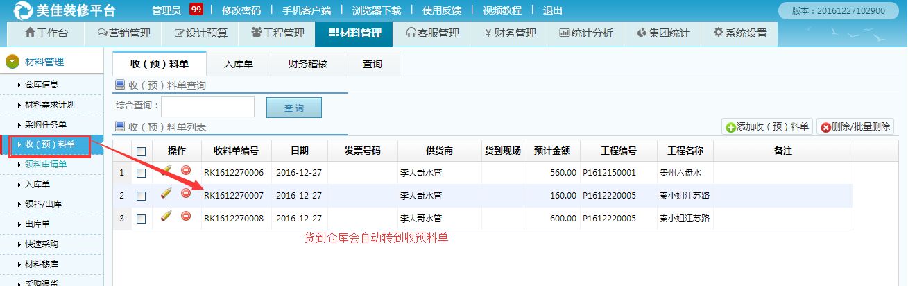Toggle the select-all checkbox in table header

coord(142,151)
